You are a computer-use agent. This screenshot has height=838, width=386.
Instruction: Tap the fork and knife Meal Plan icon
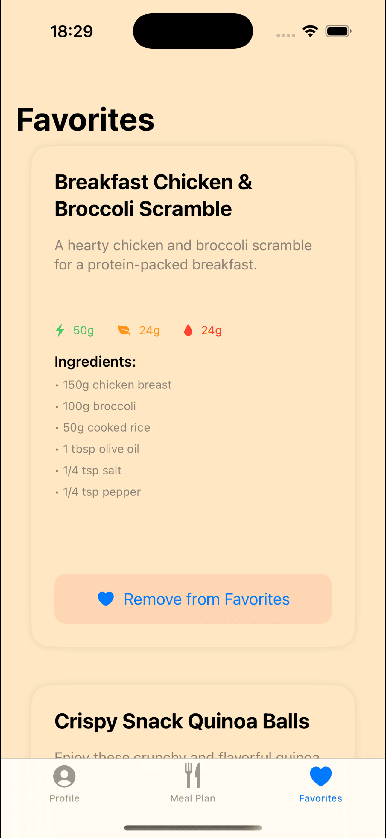coord(193,776)
